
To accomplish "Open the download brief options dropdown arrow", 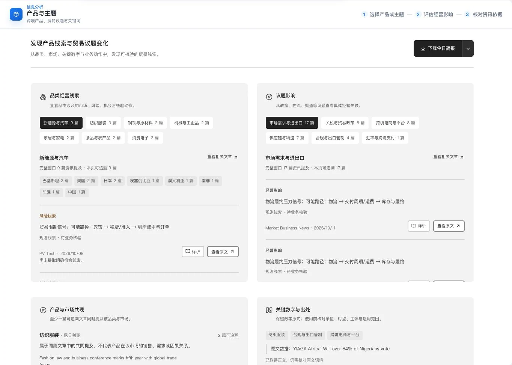I will (x=468, y=48).
